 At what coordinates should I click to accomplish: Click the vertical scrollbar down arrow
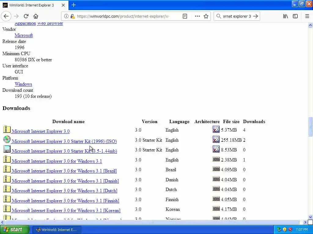(x=310, y=217)
